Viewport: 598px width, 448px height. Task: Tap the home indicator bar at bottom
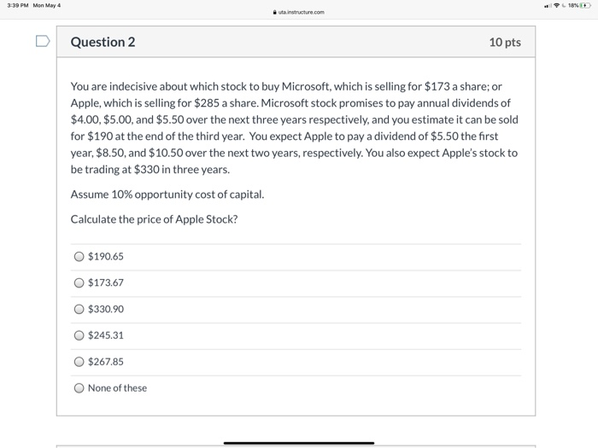coord(299,443)
